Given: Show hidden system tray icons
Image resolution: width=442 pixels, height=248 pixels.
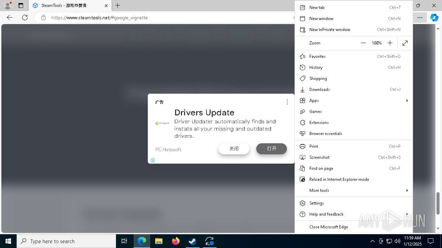Looking at the screenshot, I should tap(372, 241).
